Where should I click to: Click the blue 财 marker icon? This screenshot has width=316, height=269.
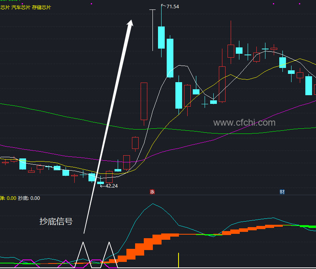tap(282, 192)
